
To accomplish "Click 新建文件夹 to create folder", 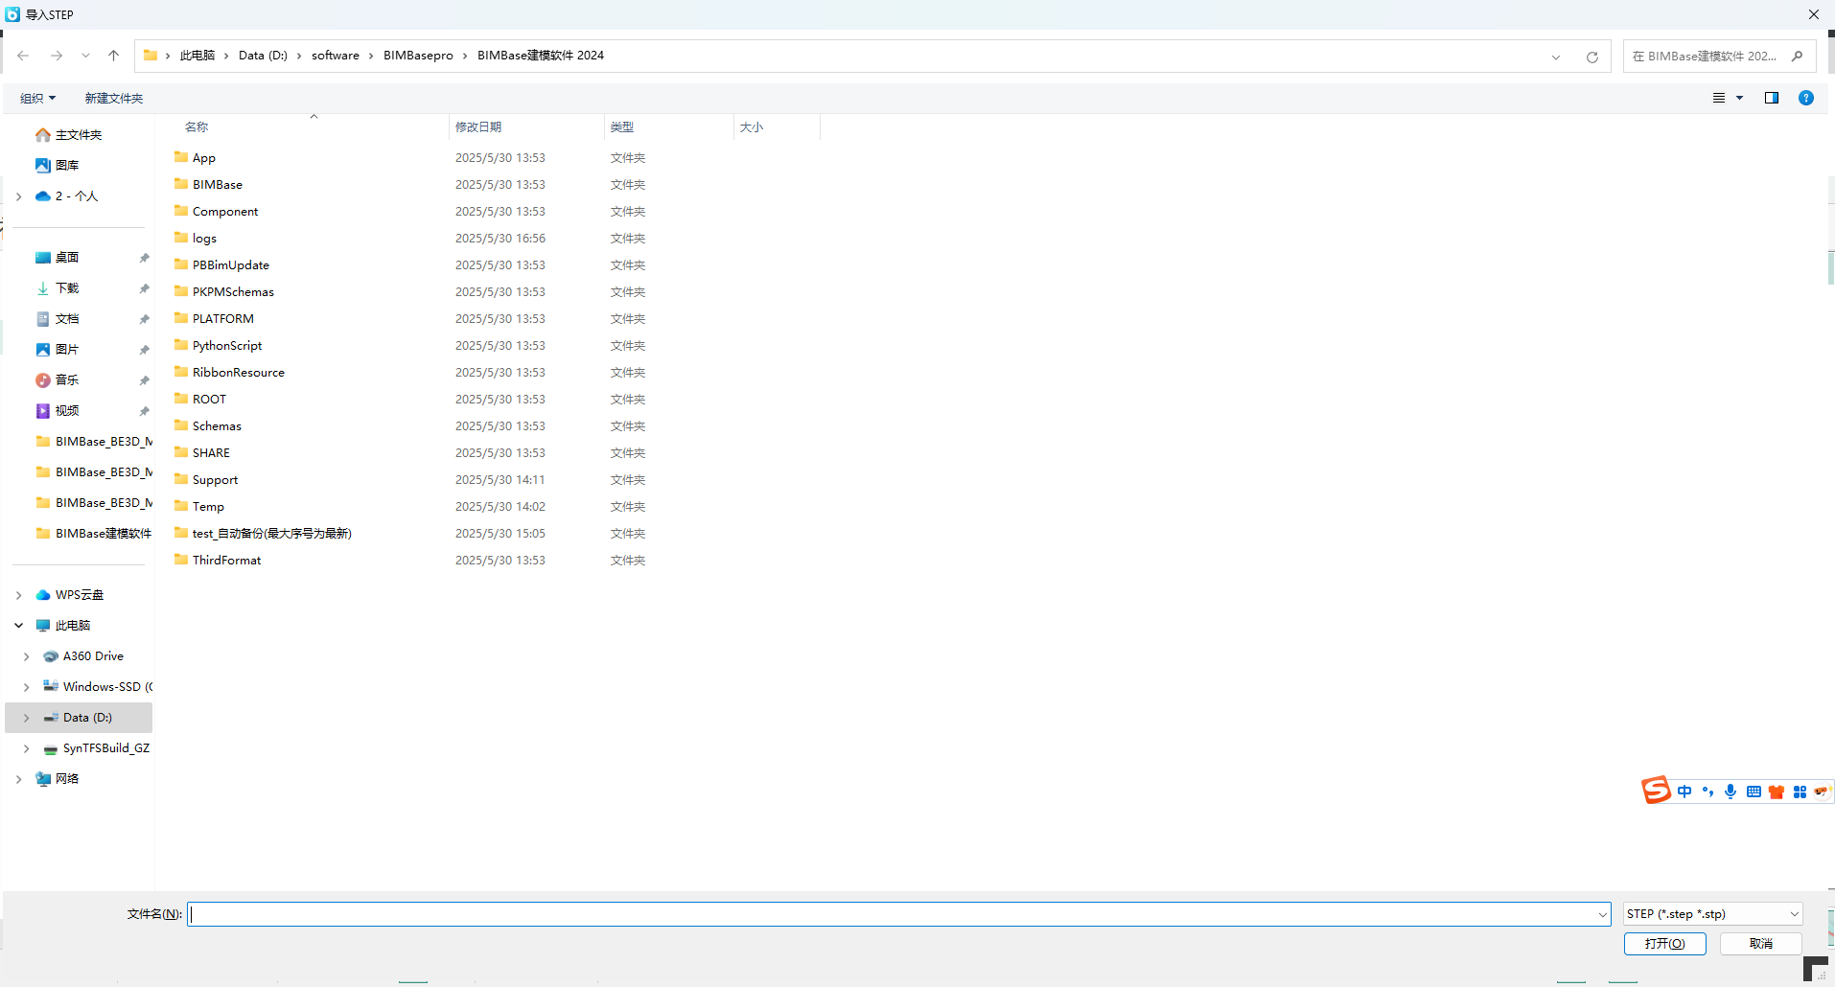I will (x=113, y=98).
